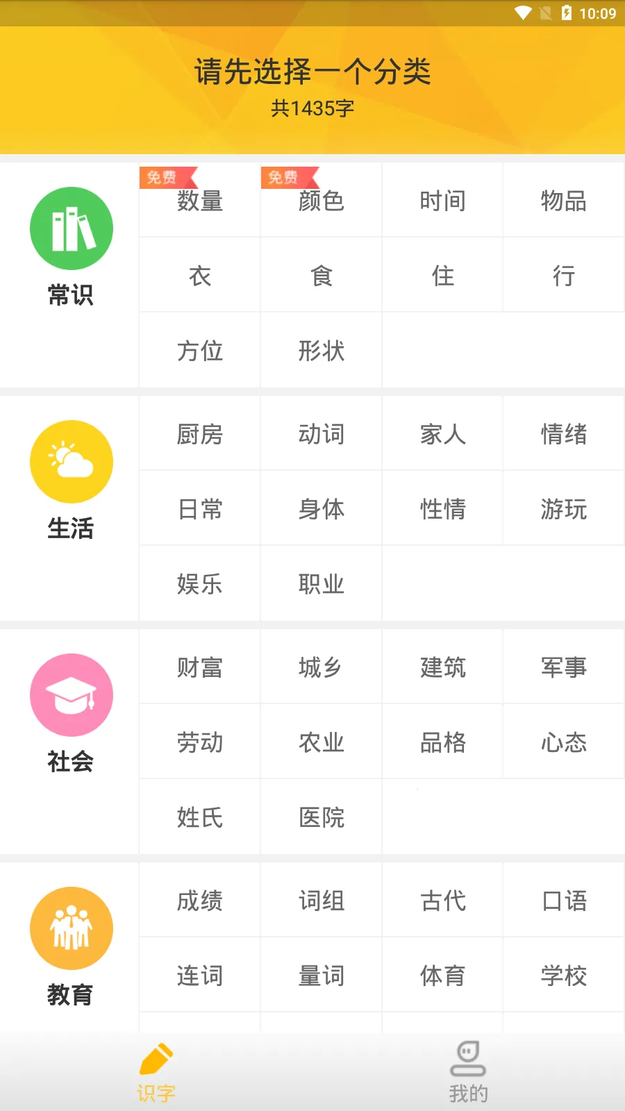
Task: Choose the 古代 category
Action: (x=442, y=901)
